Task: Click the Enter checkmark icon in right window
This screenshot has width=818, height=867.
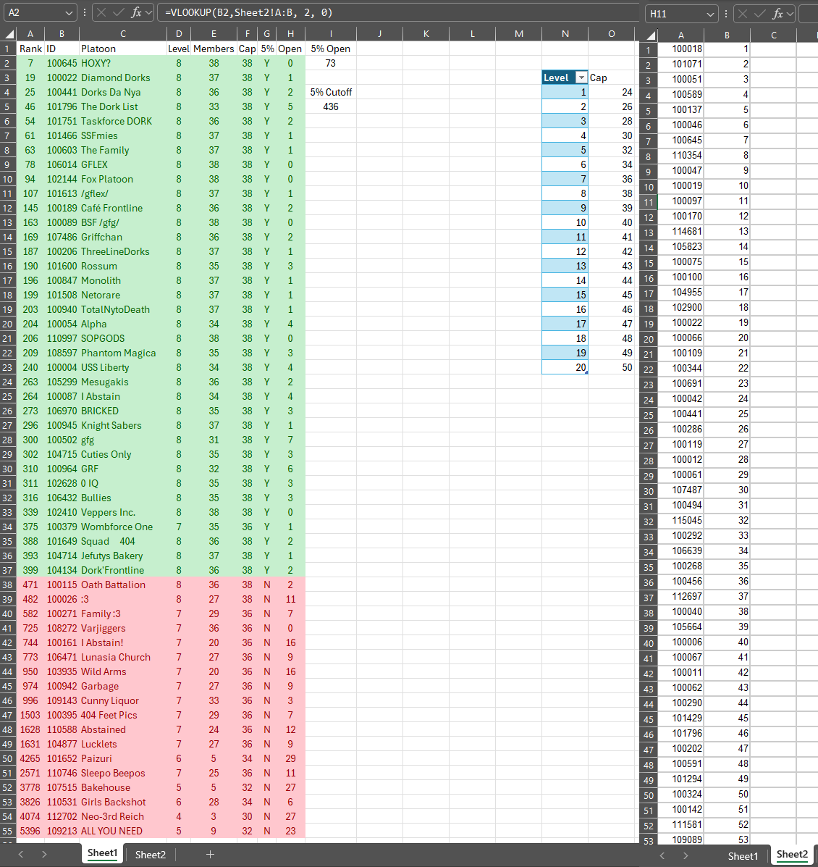Action: click(760, 13)
